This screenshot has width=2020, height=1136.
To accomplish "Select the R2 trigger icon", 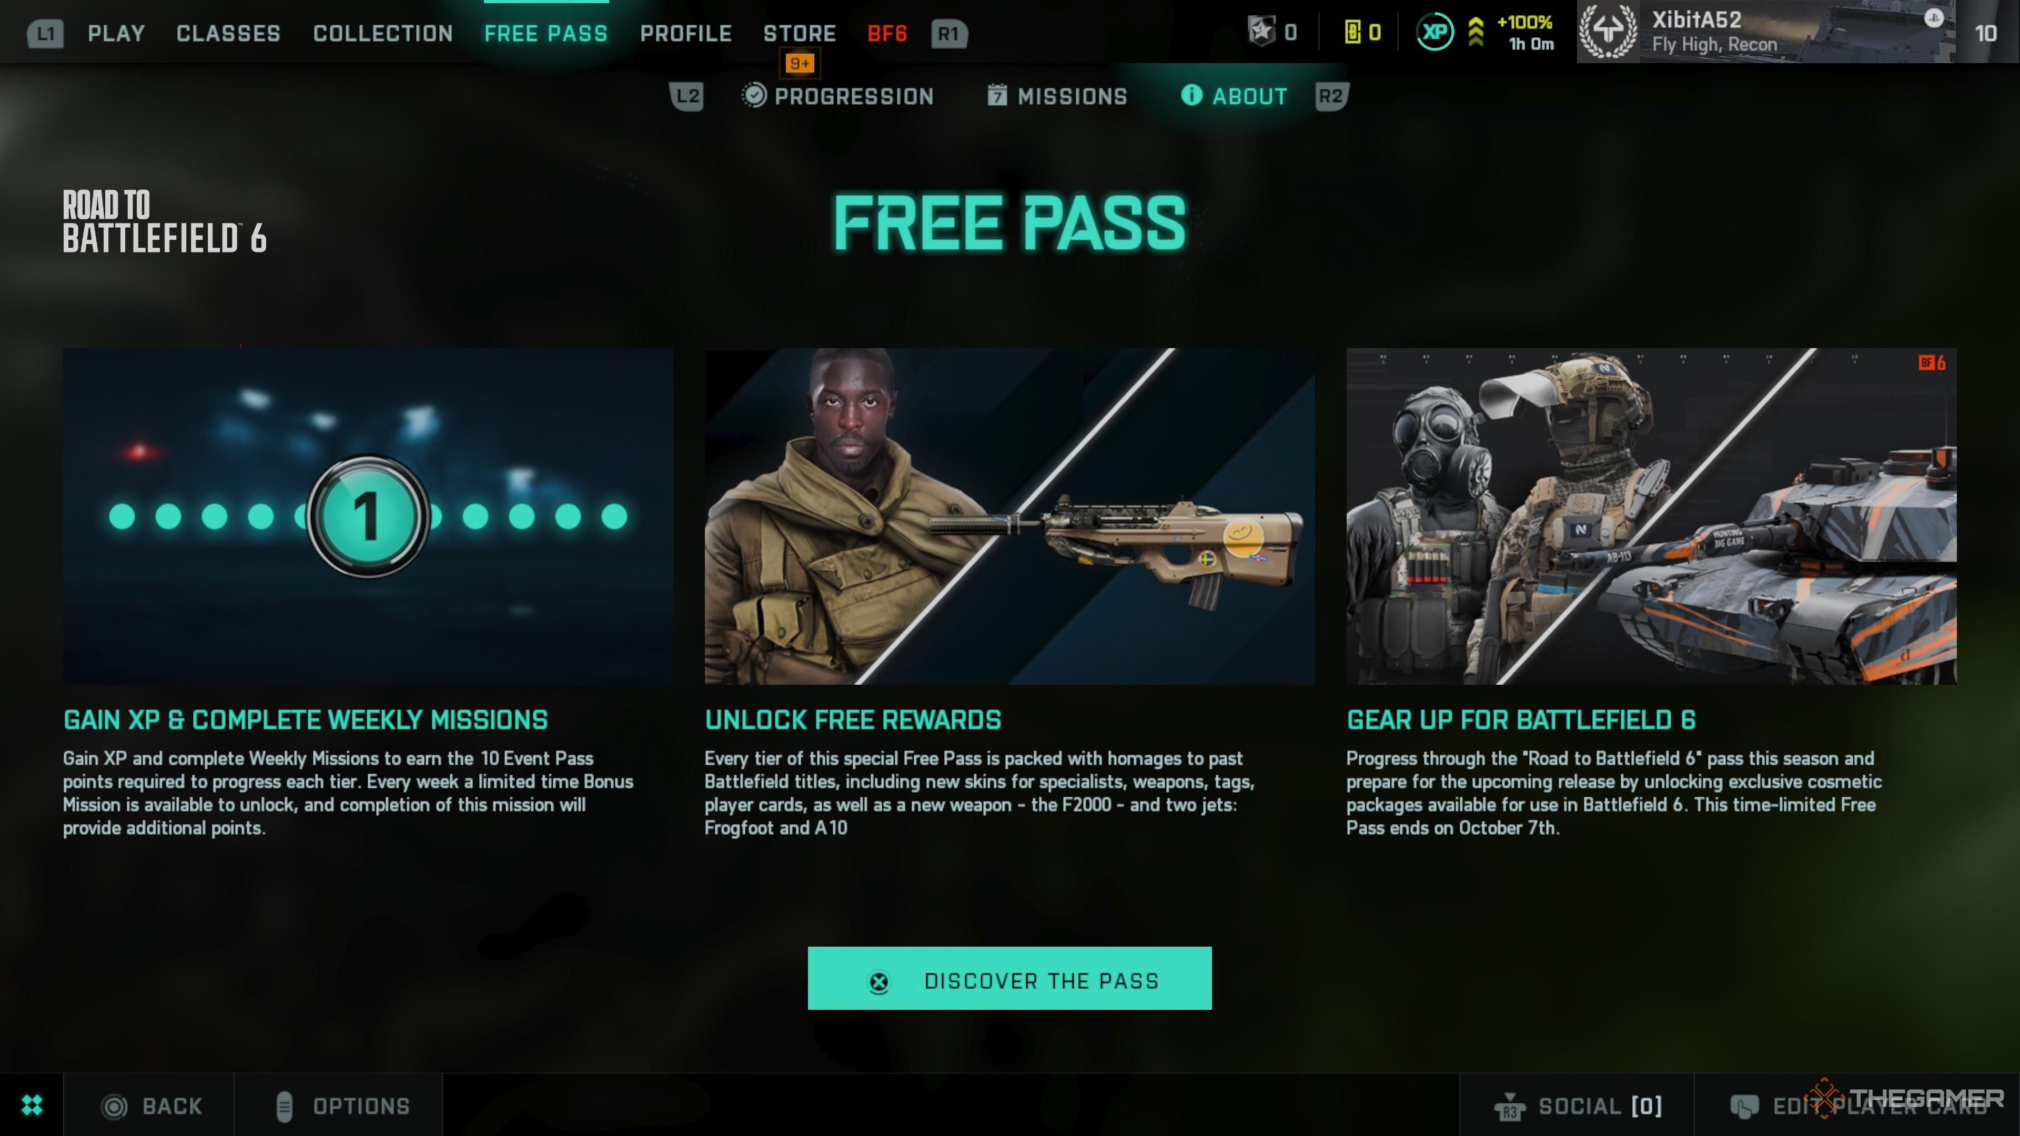I will coord(1331,96).
